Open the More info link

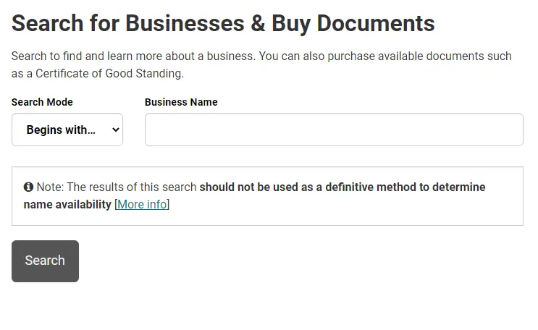point(142,205)
